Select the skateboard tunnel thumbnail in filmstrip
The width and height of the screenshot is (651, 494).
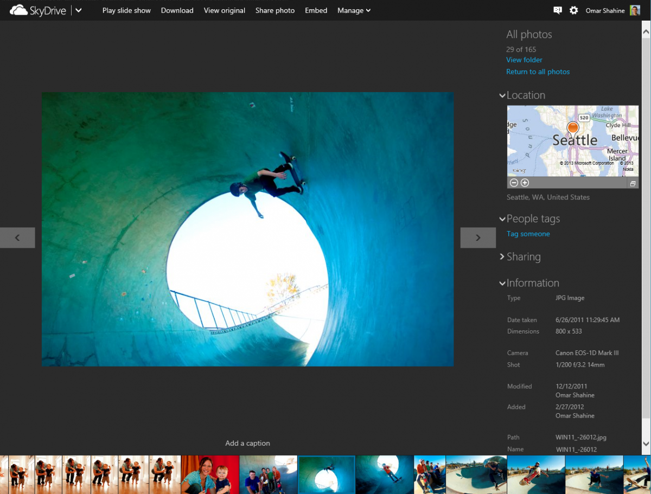(326, 474)
